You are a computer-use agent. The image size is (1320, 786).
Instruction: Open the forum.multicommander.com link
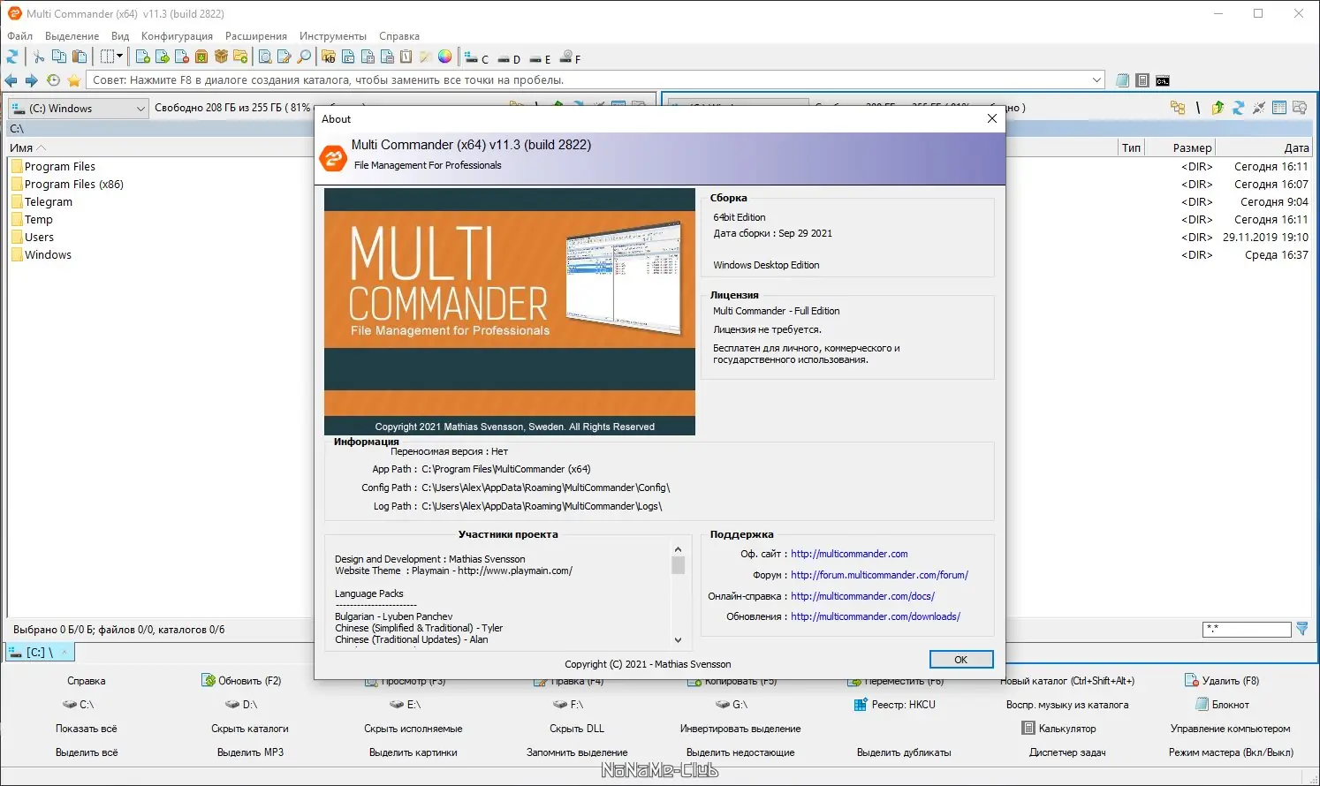click(879, 575)
